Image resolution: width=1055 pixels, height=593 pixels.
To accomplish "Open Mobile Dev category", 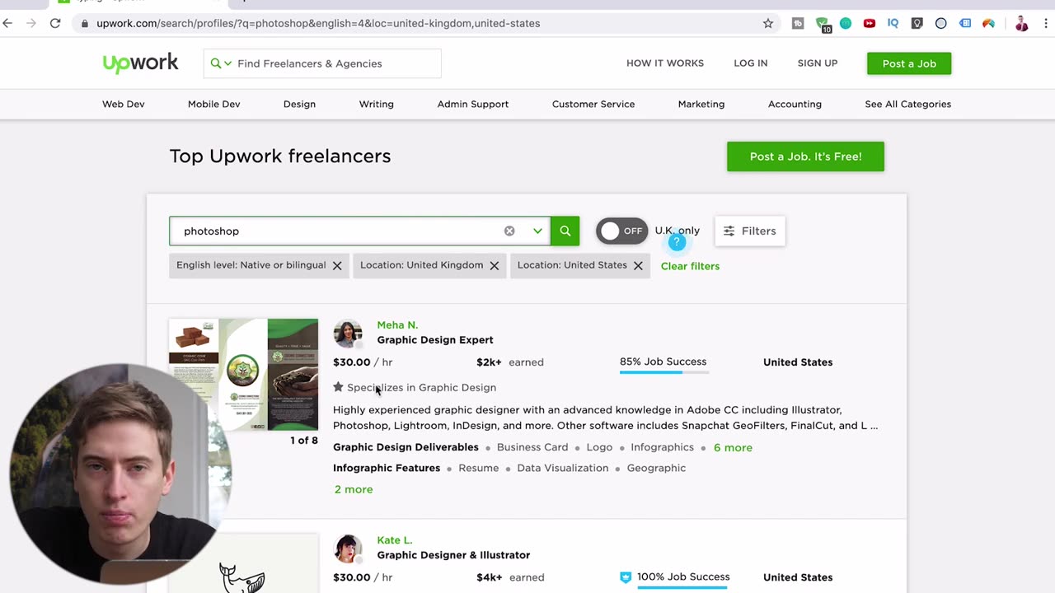I will [213, 104].
